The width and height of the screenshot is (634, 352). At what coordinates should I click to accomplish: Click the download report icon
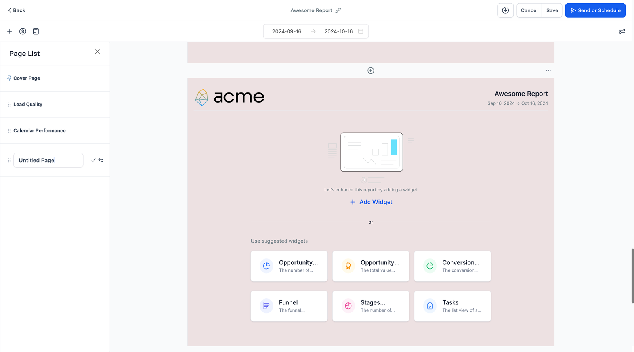coord(505,10)
